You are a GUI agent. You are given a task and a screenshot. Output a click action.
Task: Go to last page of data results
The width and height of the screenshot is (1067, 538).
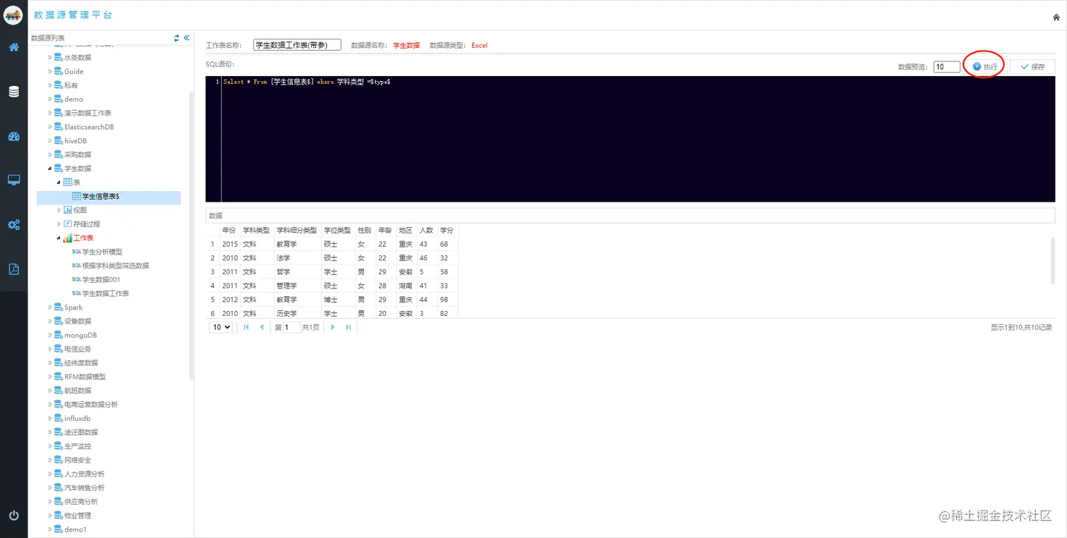click(349, 327)
